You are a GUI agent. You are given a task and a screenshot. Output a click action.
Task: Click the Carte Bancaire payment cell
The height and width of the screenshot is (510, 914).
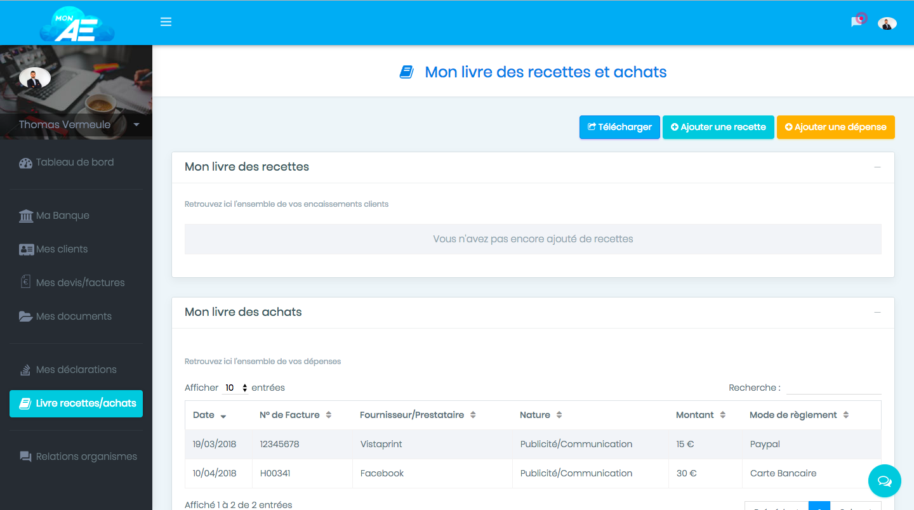811,473
